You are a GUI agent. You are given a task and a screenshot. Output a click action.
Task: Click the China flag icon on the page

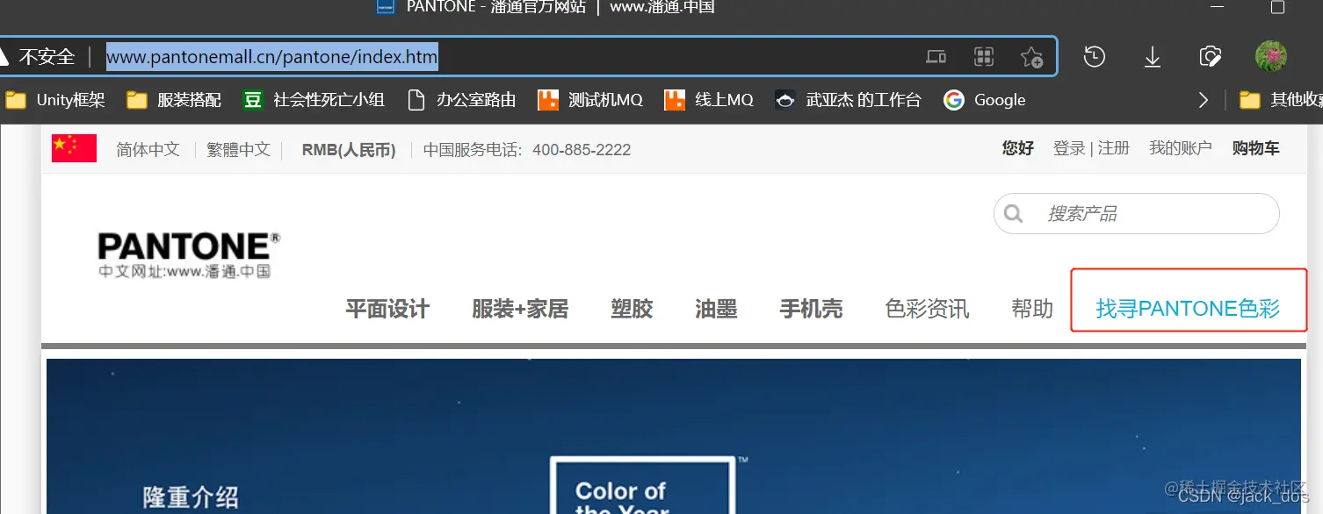pyautogui.click(x=73, y=147)
